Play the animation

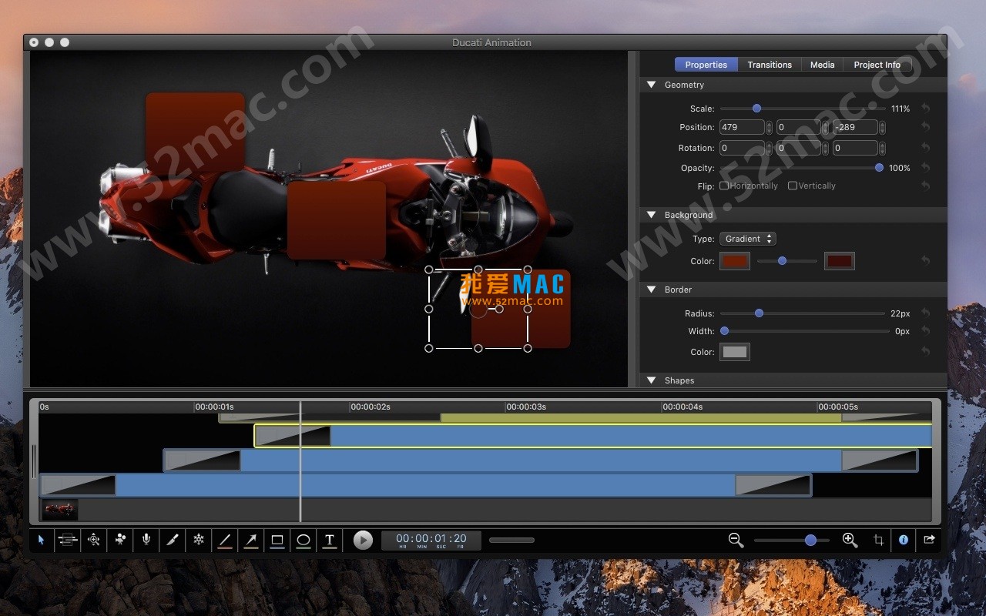pyautogui.click(x=363, y=541)
